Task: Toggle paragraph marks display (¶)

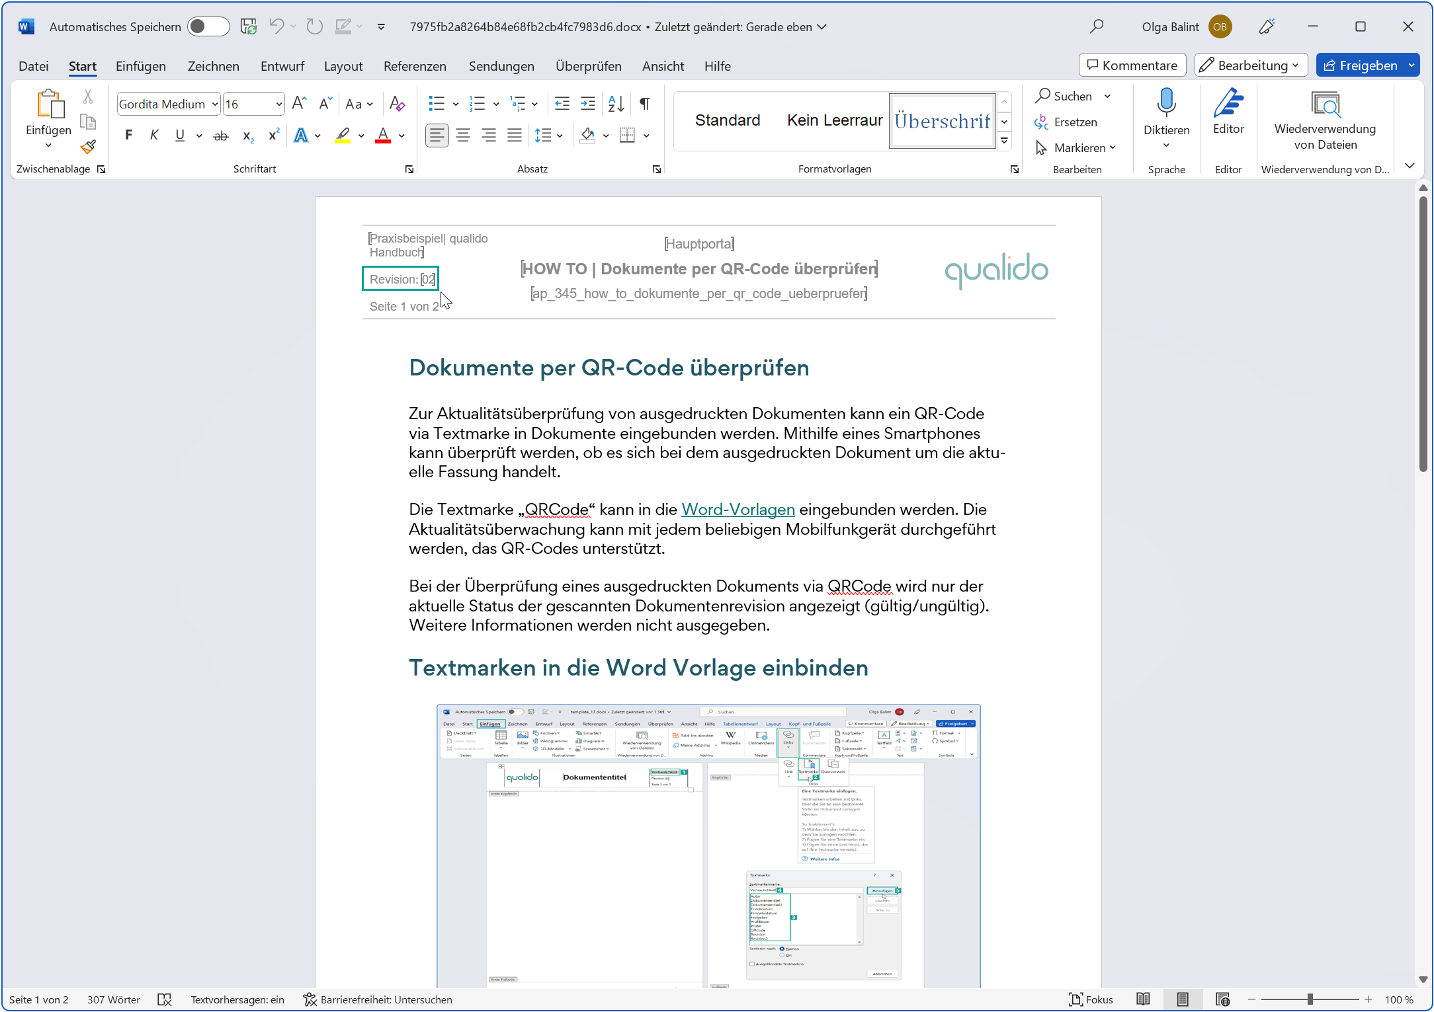Action: click(x=644, y=104)
